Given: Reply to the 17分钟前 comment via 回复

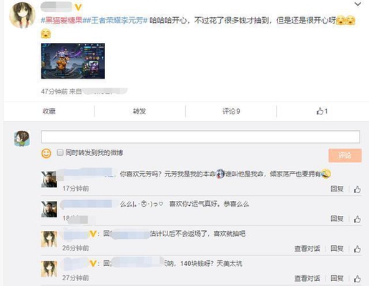Looking at the screenshot, I should tap(337, 189).
